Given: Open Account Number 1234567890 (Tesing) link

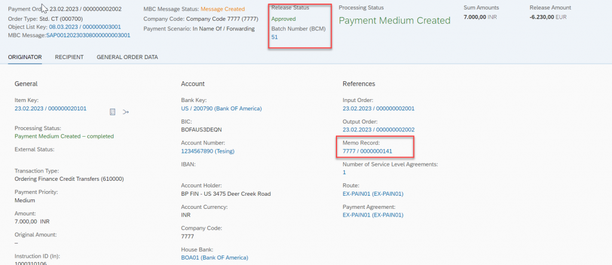Looking at the screenshot, I should [207, 151].
